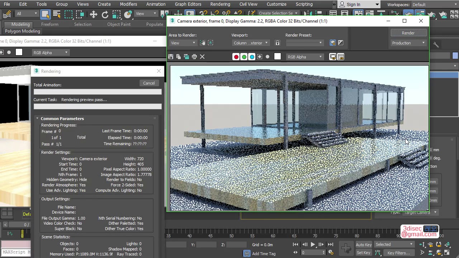The width and height of the screenshot is (459, 258).
Task: Clone the rendered frame window
Action: pos(186,57)
